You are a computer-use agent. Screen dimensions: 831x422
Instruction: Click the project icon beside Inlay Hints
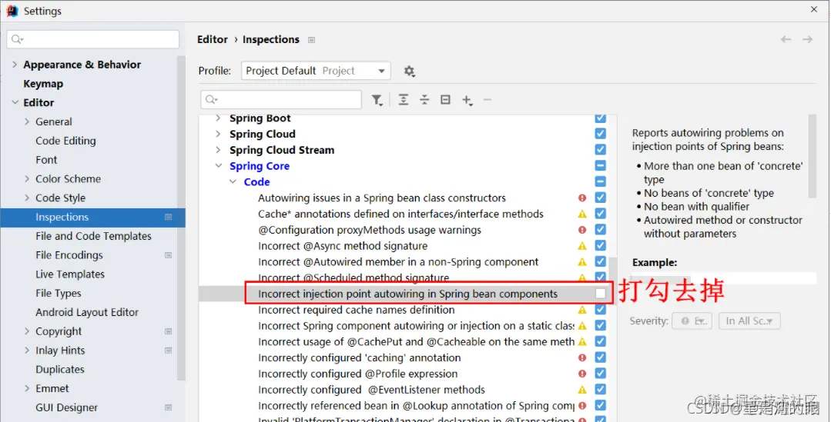169,350
